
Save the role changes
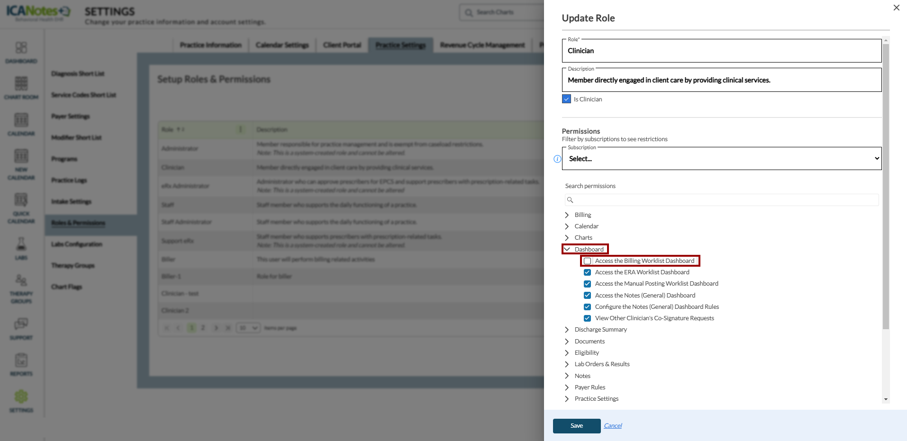pyautogui.click(x=577, y=426)
